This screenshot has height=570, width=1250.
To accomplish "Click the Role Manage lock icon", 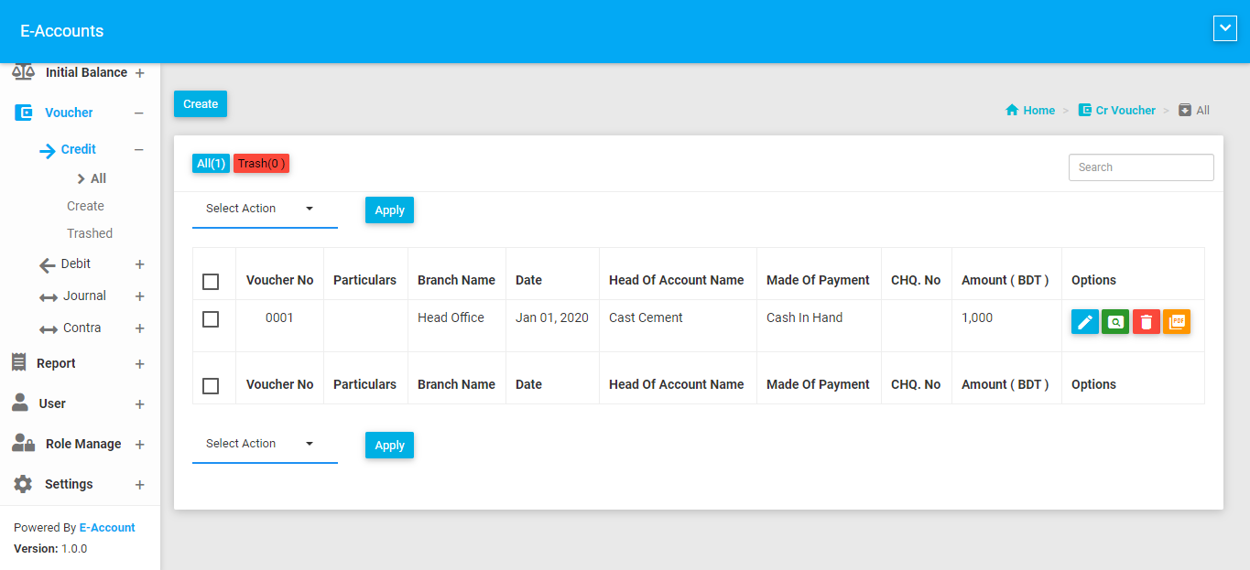I will tap(23, 444).
